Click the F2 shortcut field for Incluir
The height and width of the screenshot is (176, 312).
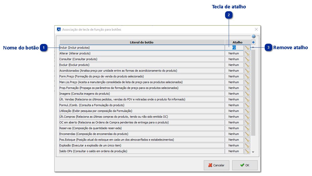coord(234,48)
